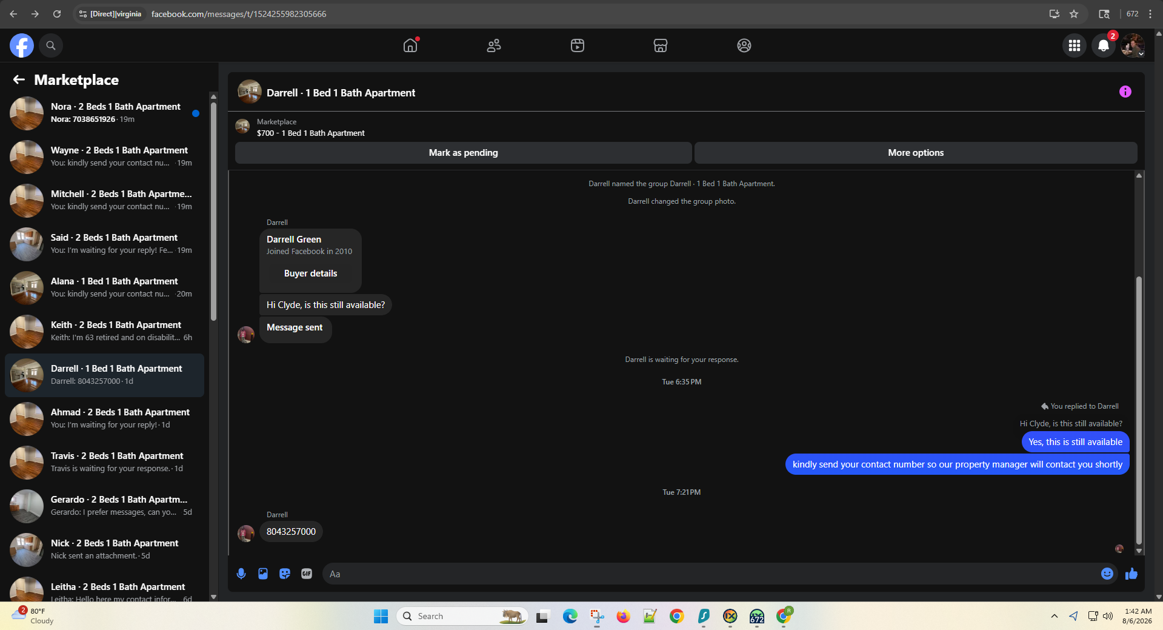1163x630 pixels.
Task: Open Travis's 2 Beds 1 Bath conversation
Action: pyautogui.click(x=104, y=463)
